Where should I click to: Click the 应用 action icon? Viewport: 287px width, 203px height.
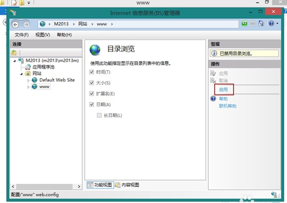(x=213, y=73)
